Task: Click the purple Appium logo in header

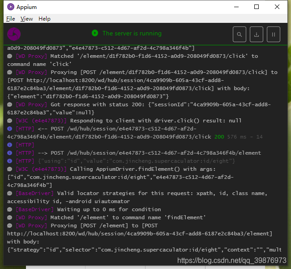Action: (x=14, y=34)
